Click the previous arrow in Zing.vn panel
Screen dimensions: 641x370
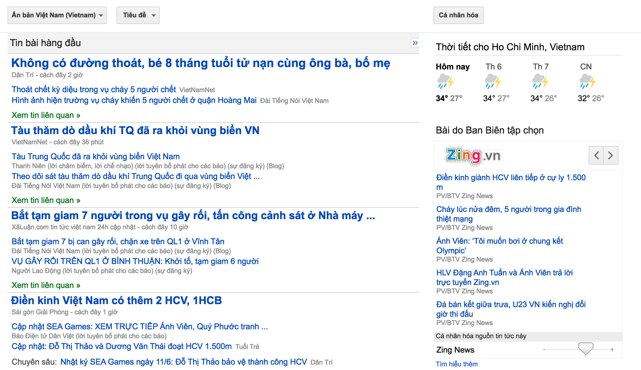596,155
